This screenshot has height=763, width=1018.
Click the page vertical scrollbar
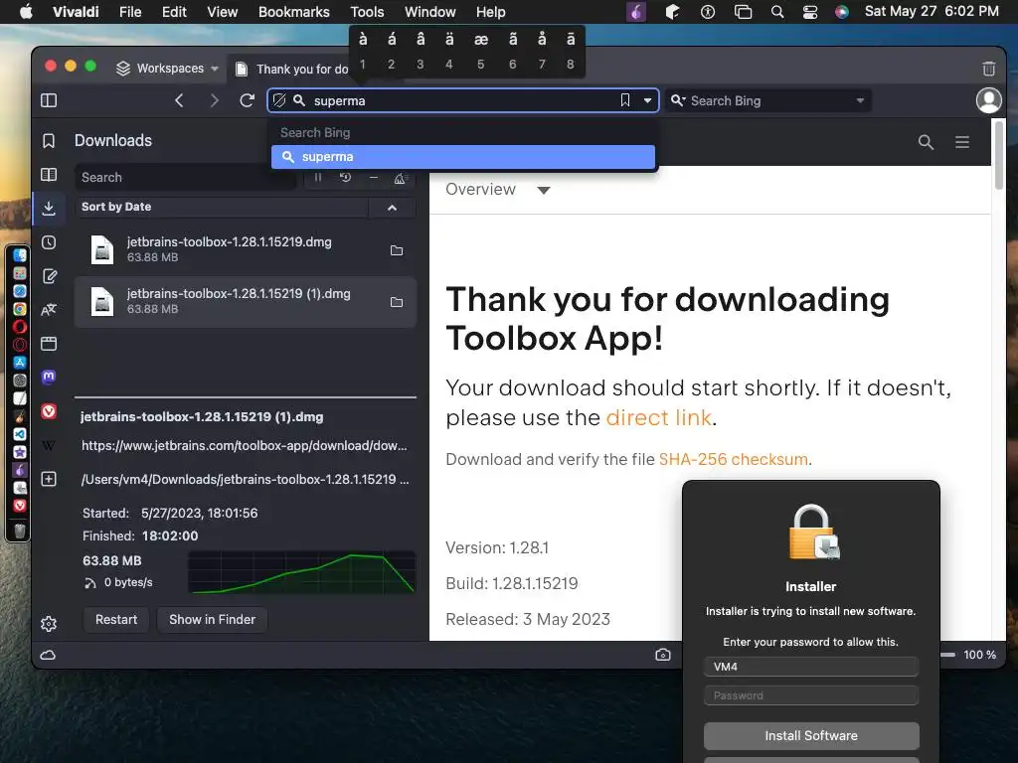[x=998, y=156]
